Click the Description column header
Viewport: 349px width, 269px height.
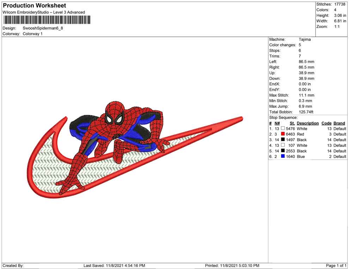pyautogui.click(x=308, y=123)
